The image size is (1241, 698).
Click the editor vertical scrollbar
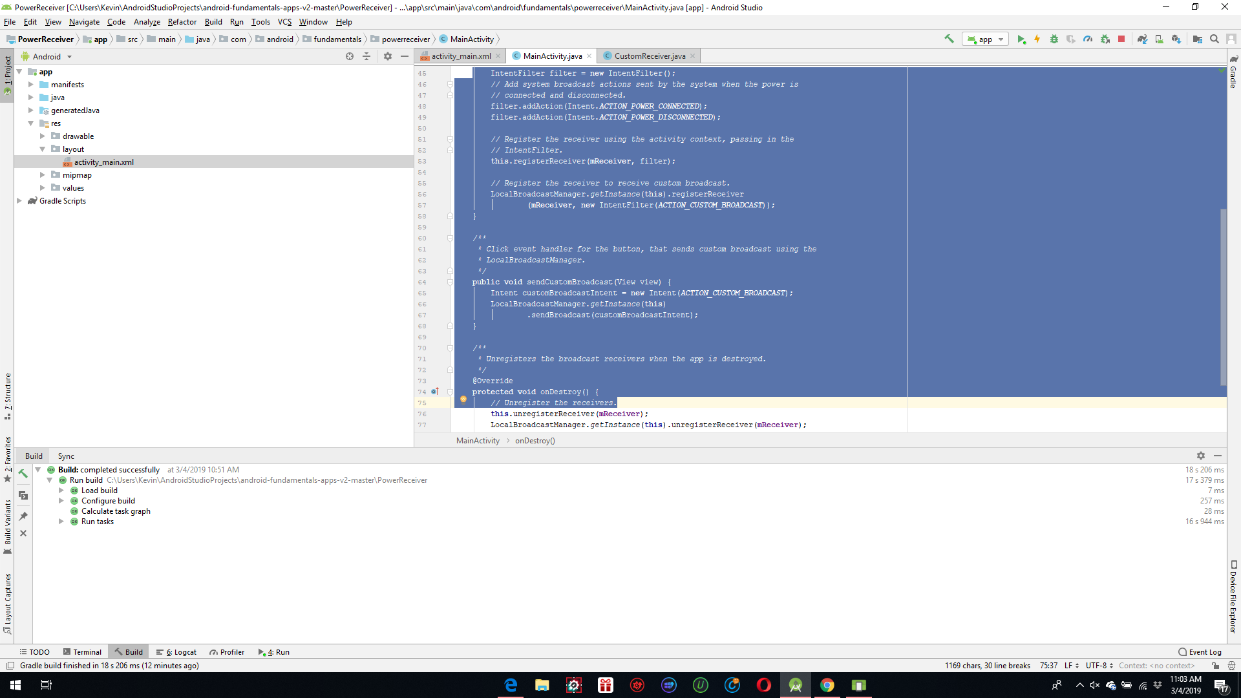click(x=1223, y=297)
